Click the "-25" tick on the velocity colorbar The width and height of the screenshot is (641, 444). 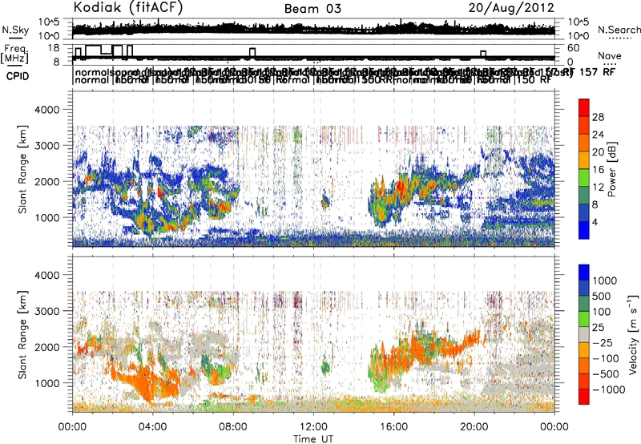tap(603, 342)
